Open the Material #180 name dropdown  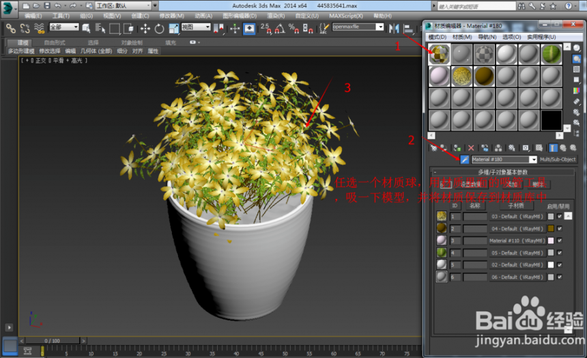tap(532, 159)
